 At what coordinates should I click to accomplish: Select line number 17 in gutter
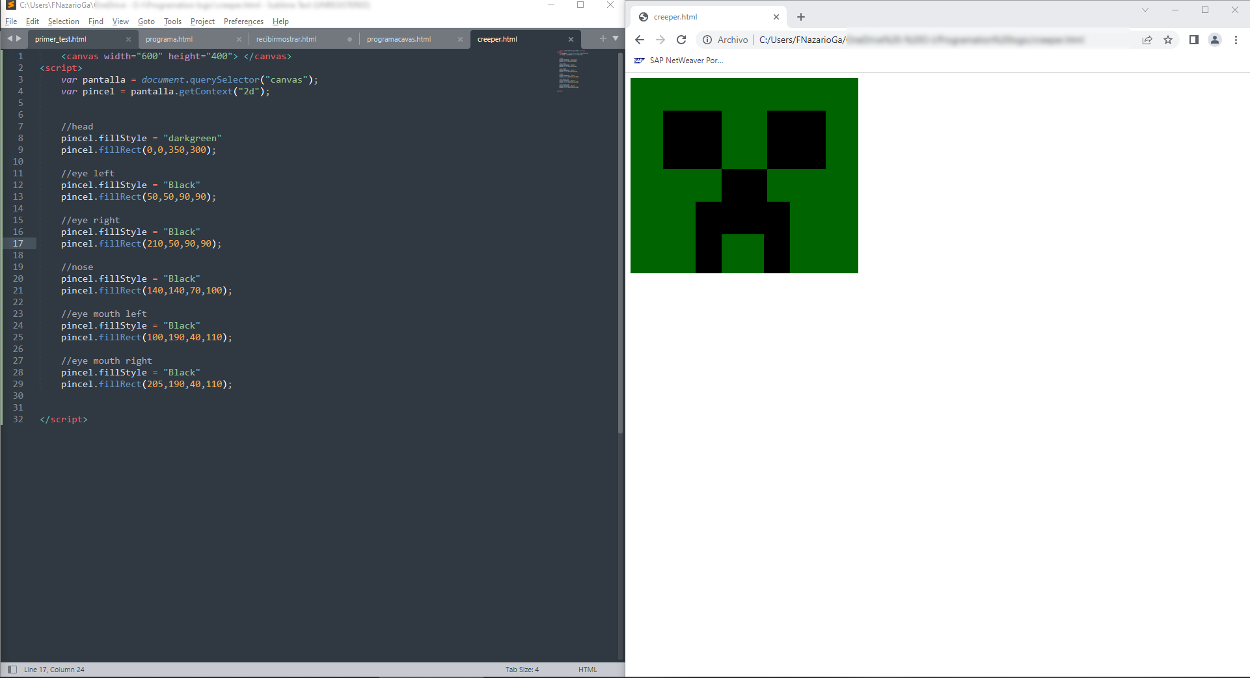tap(18, 243)
